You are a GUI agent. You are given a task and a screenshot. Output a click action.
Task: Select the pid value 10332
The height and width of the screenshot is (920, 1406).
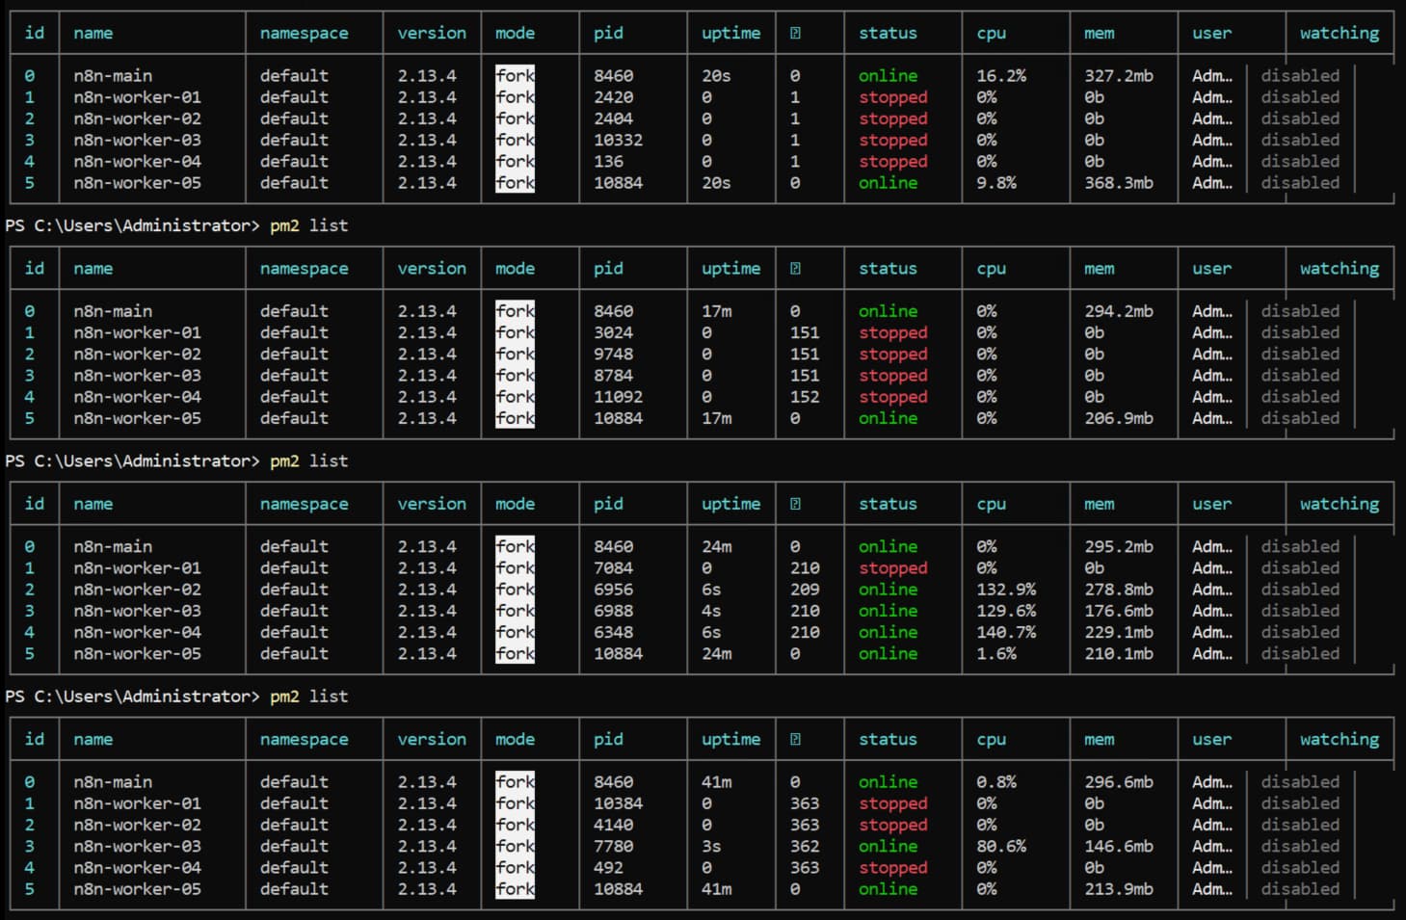click(618, 140)
